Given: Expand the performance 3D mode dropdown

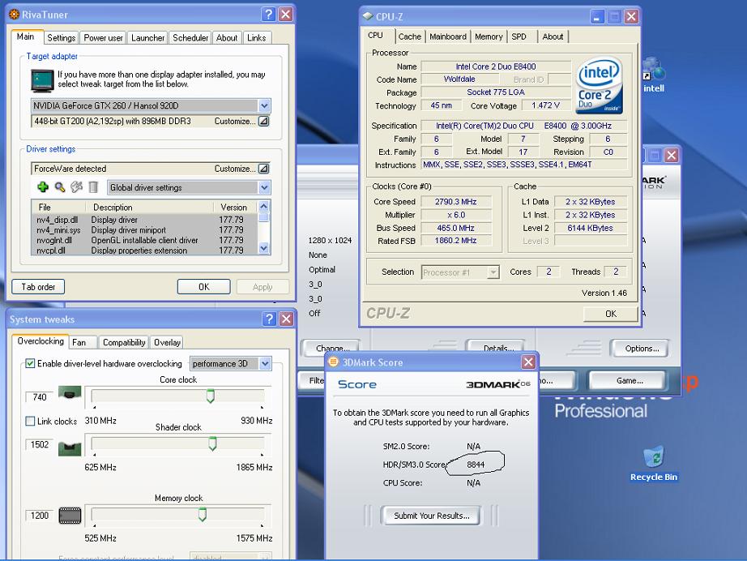Looking at the screenshot, I should 265,364.
